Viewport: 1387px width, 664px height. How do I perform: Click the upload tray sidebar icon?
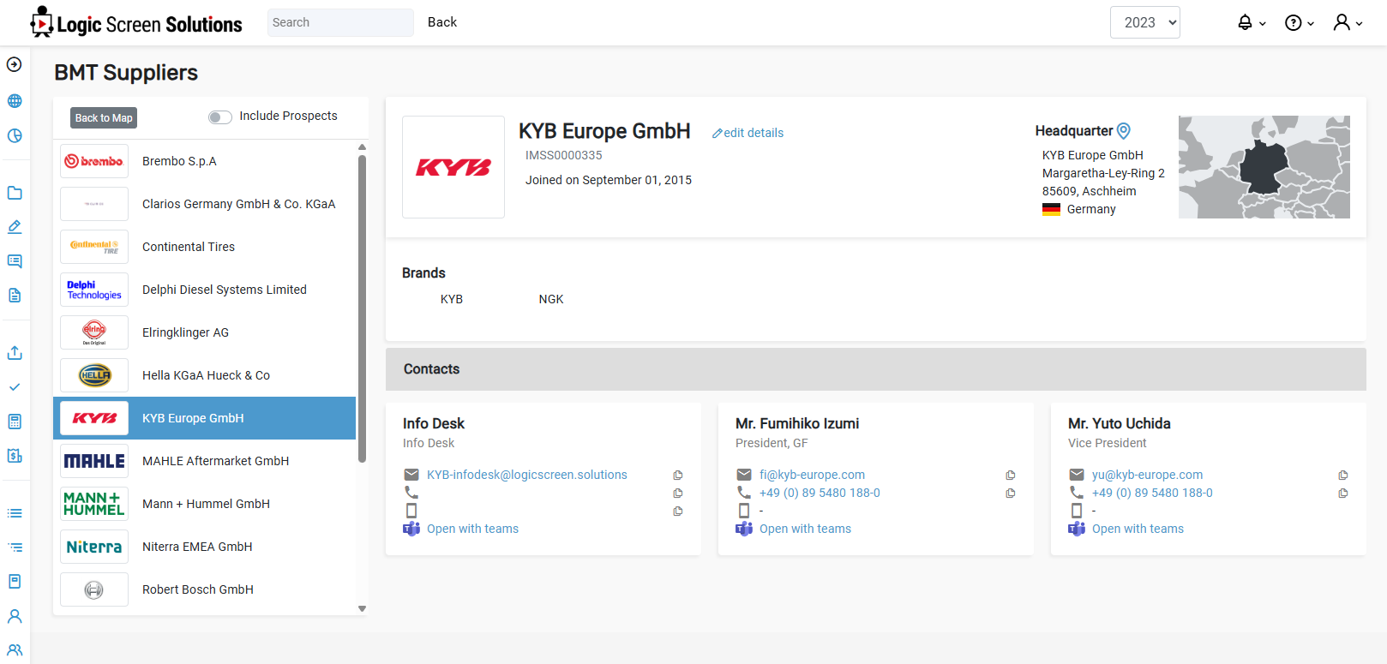point(15,353)
